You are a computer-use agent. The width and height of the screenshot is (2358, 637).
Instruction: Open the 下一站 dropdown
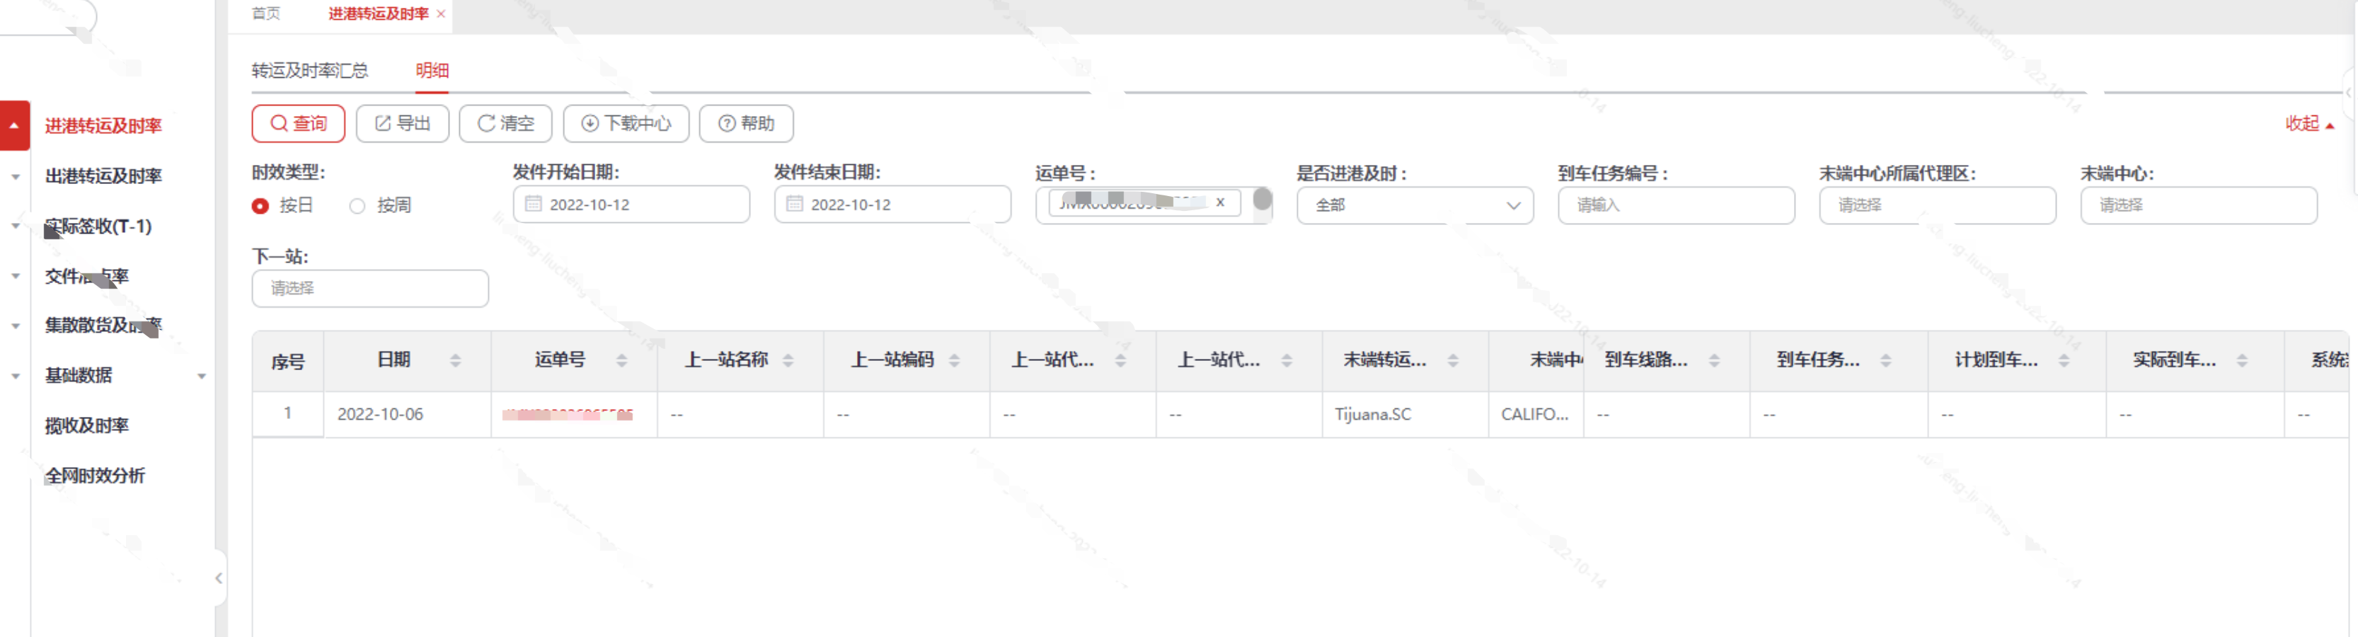pyautogui.click(x=370, y=288)
